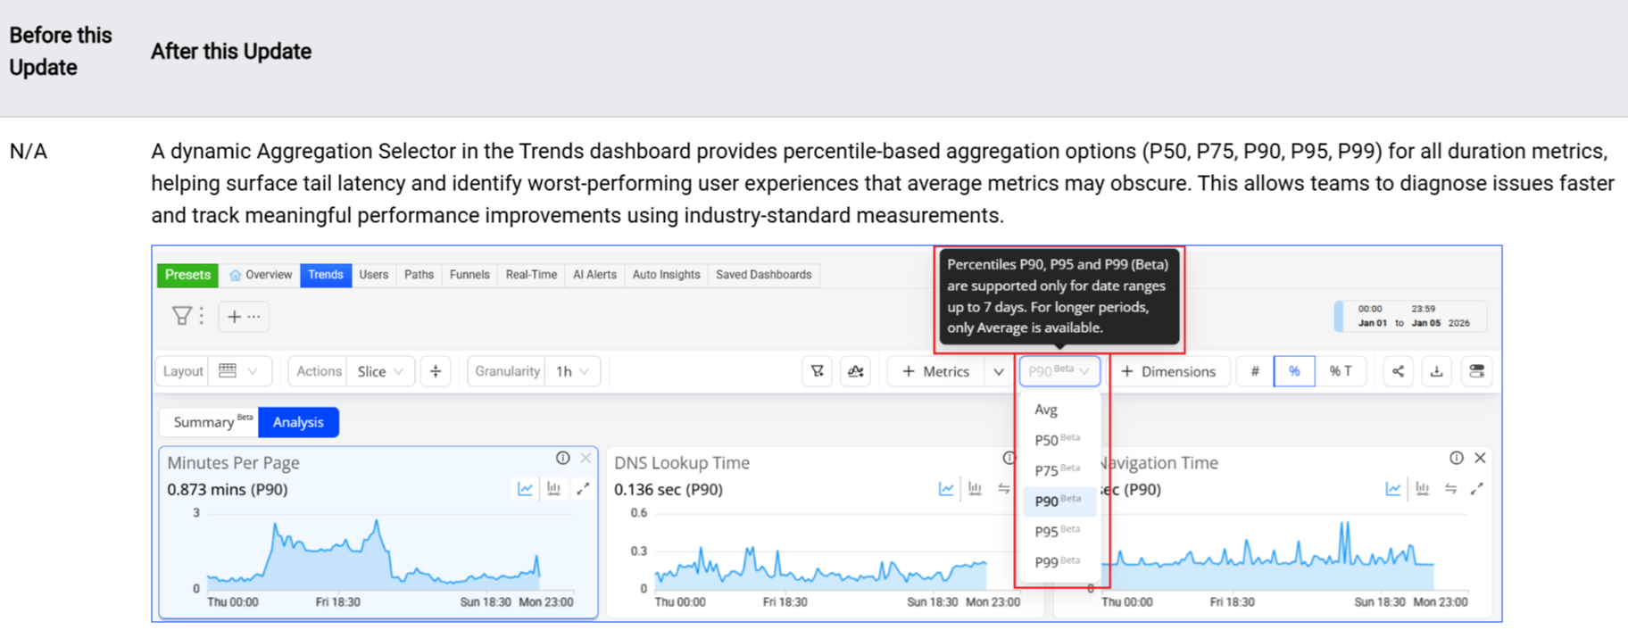Switch to the Funnels tab
Image resolution: width=1628 pixels, height=630 pixels.
tap(469, 275)
